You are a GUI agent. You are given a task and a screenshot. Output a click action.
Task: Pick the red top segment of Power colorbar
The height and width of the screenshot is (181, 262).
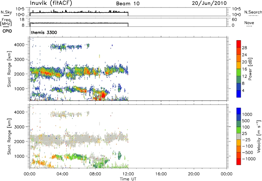click(239, 44)
